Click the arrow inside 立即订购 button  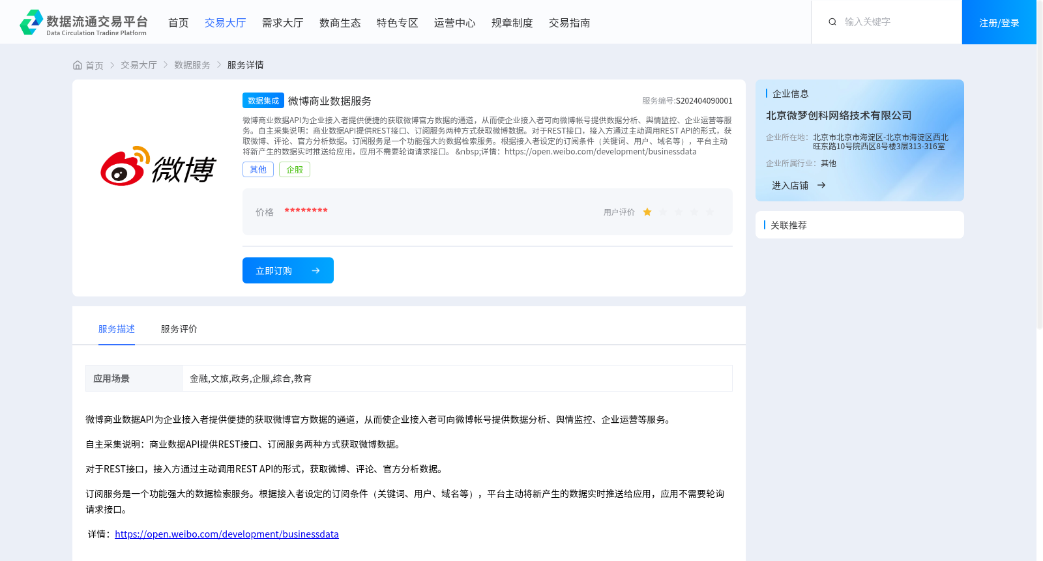point(316,270)
